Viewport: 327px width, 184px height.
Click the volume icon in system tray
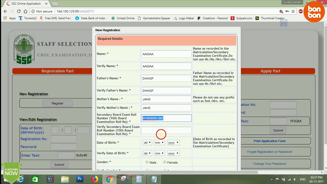[x=295, y=179]
